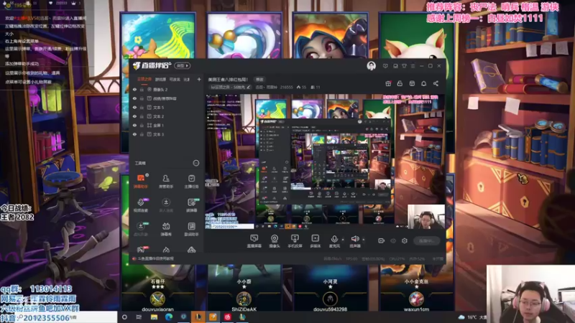Image resolution: width=575 pixels, height=323 pixels.
Task: Add a live screen capture source
Action: coord(254,241)
